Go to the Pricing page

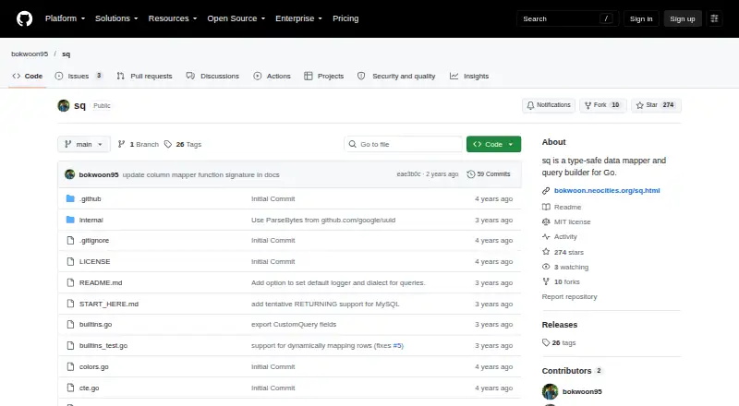[345, 18]
